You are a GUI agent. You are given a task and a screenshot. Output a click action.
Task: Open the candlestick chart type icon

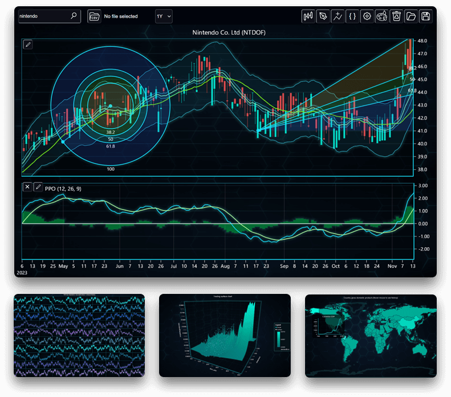tap(308, 16)
